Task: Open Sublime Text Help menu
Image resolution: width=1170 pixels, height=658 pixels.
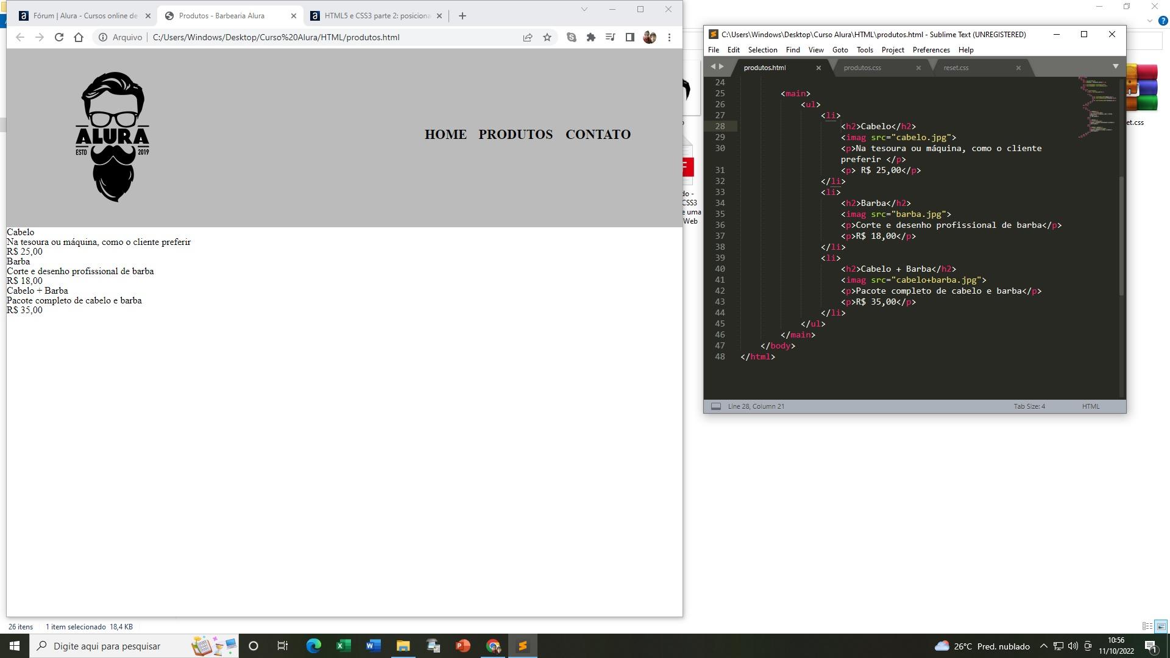Action: click(966, 50)
